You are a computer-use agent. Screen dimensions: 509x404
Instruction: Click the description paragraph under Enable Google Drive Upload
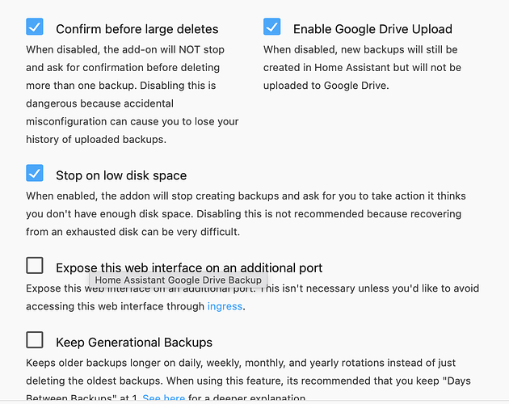tap(362, 67)
